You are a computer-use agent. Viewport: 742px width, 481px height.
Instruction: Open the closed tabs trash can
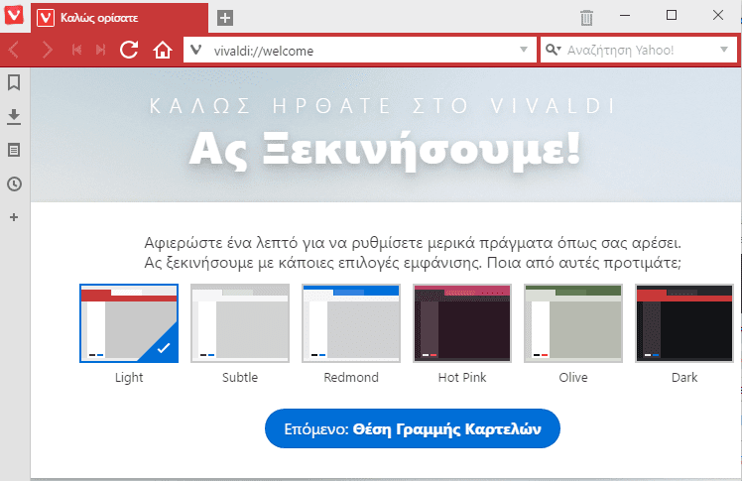coord(586,18)
